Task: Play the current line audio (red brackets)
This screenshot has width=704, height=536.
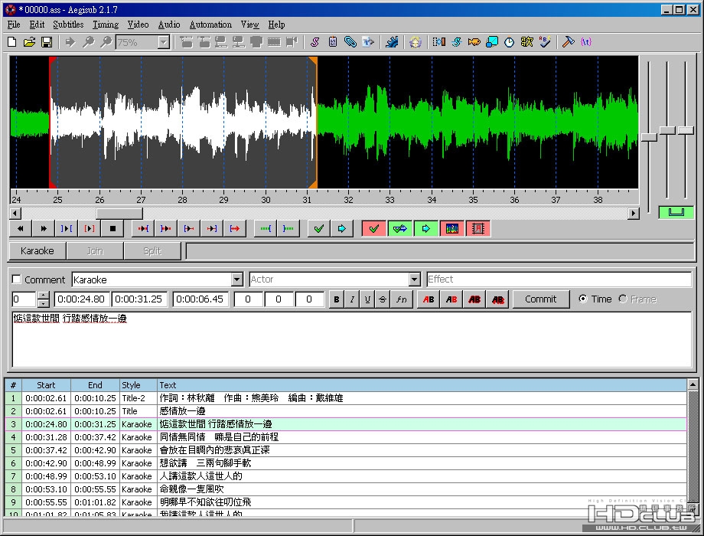Action: pyautogui.click(x=90, y=229)
